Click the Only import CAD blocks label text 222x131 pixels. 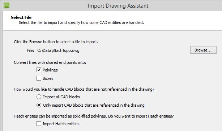tap(94, 105)
